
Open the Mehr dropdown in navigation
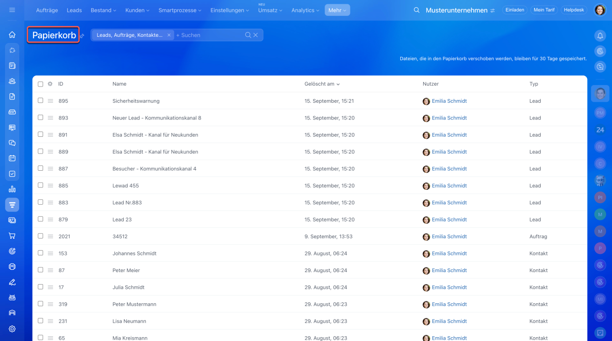337,10
